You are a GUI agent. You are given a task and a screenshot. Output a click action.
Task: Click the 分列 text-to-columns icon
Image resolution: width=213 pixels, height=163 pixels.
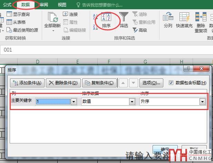click(x=168, y=20)
